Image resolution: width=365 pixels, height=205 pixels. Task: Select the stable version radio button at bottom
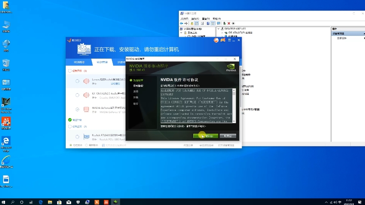tap(71, 145)
